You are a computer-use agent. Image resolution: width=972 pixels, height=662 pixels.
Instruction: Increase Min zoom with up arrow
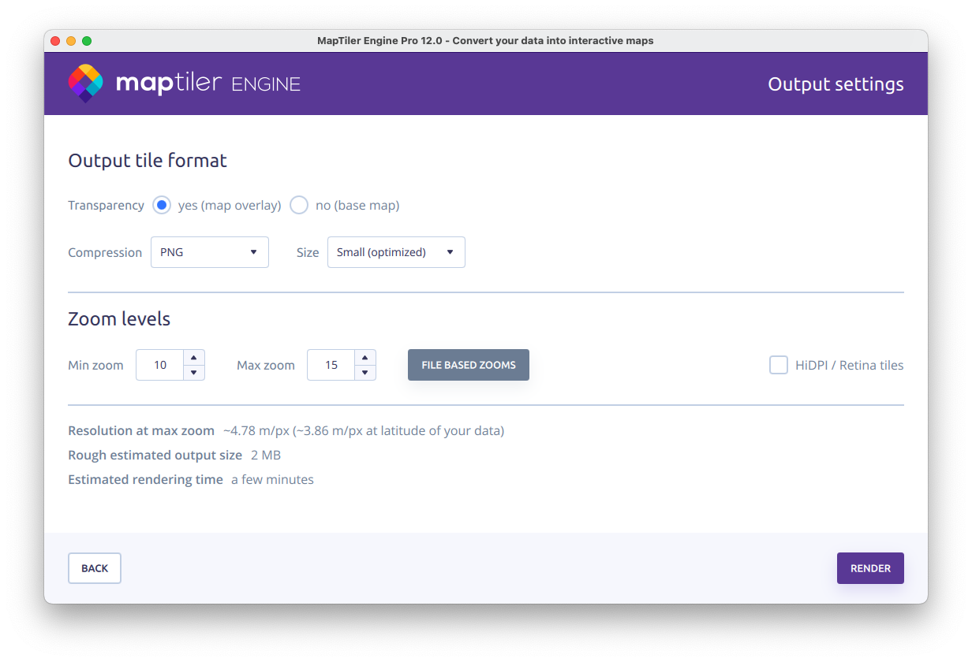click(194, 357)
